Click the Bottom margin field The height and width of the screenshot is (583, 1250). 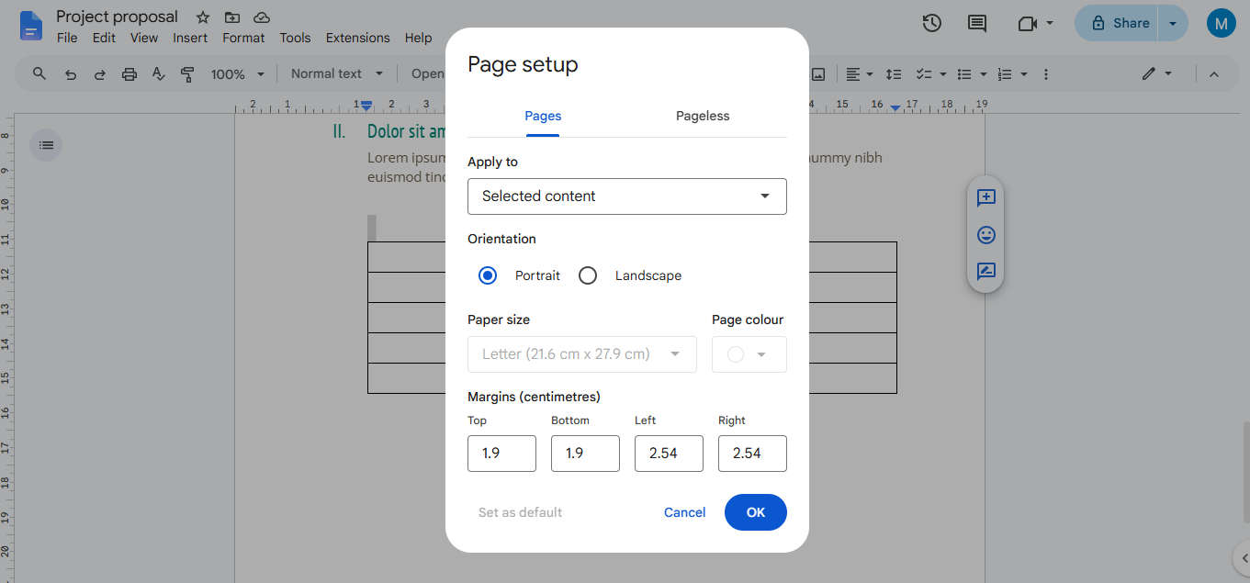[585, 454]
